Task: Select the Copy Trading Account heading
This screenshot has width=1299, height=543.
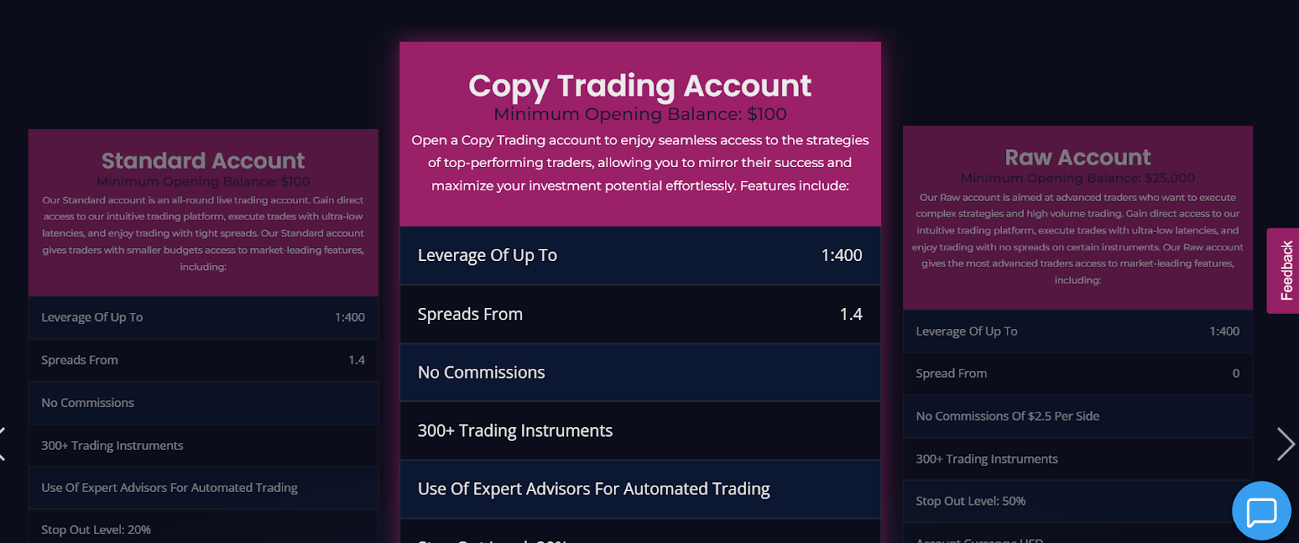Action: 640,85
